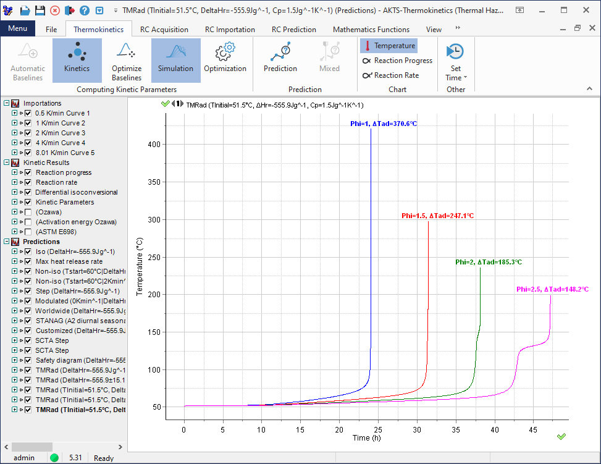This screenshot has width=601, height=464.
Task: Click the Open folder icon
Action: [25, 11]
